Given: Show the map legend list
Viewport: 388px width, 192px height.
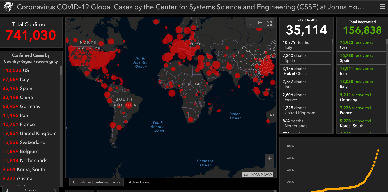Looking at the screenshot, I should [x=260, y=23].
